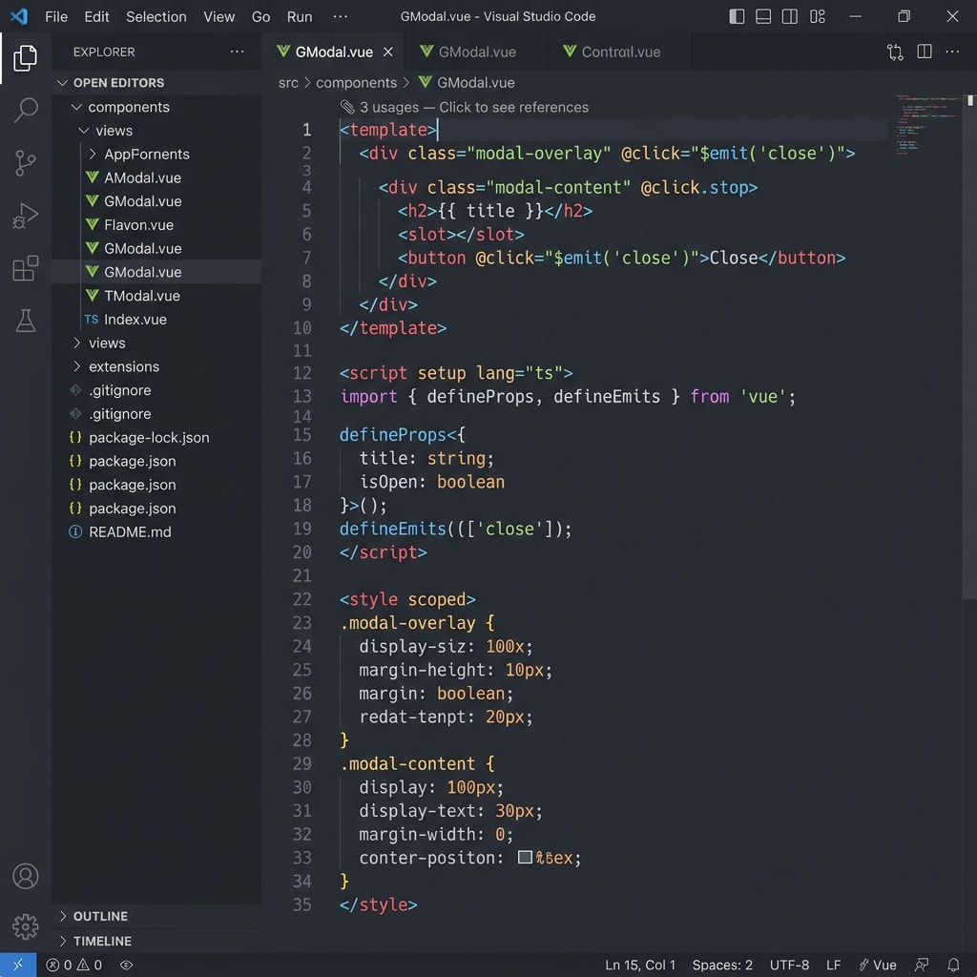Open the File menu
The image size is (977, 977).
(56, 17)
